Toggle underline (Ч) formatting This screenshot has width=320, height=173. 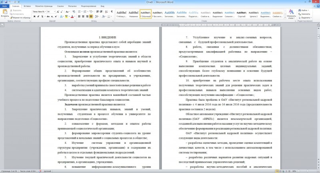(x=42, y=16)
